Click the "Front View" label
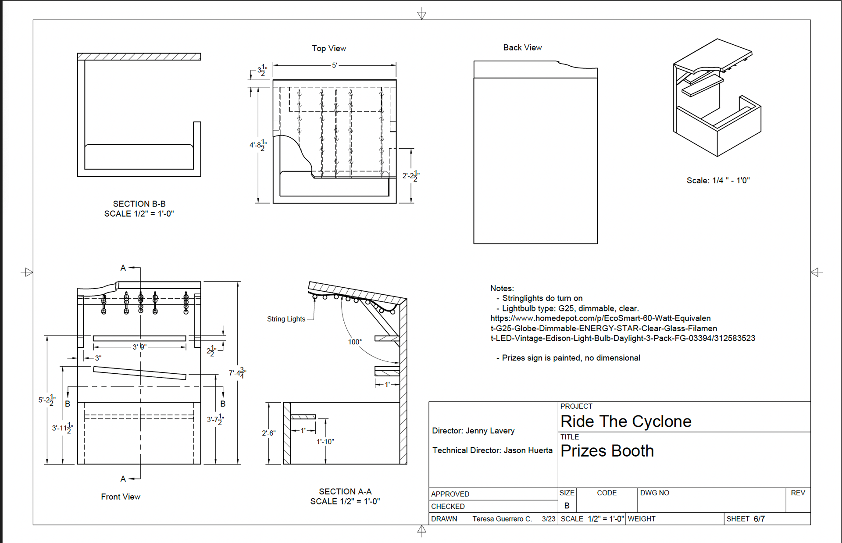Image resolution: width=842 pixels, height=543 pixels. (121, 497)
